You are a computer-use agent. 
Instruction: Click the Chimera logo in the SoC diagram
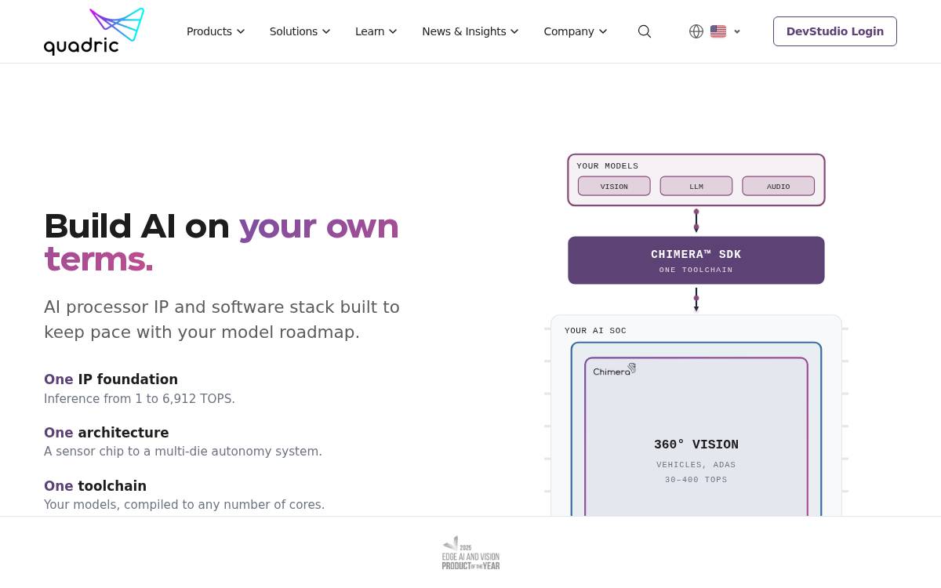tap(615, 369)
